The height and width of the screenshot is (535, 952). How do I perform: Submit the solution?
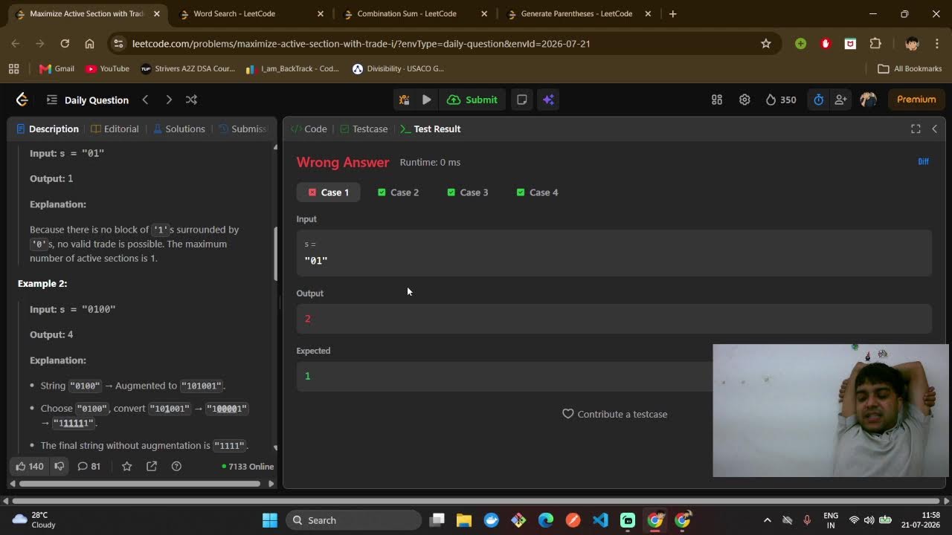tap(472, 100)
